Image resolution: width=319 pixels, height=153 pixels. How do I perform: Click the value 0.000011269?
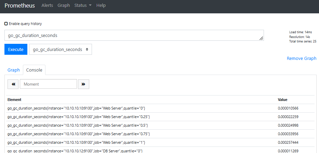(x=288, y=151)
